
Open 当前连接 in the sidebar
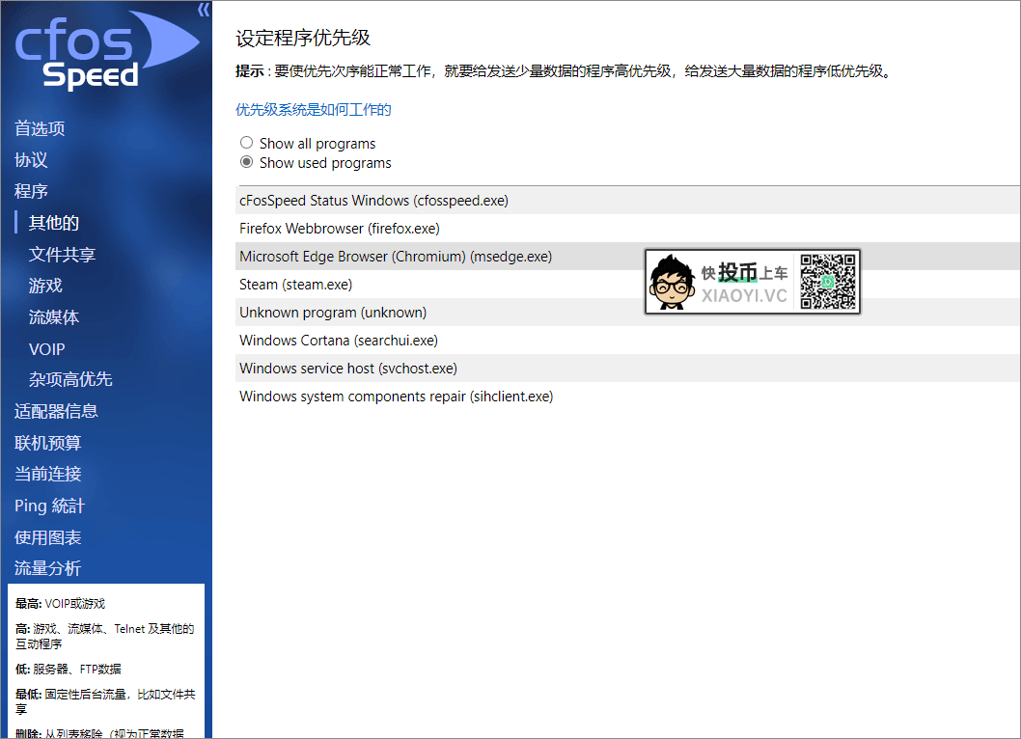48,474
